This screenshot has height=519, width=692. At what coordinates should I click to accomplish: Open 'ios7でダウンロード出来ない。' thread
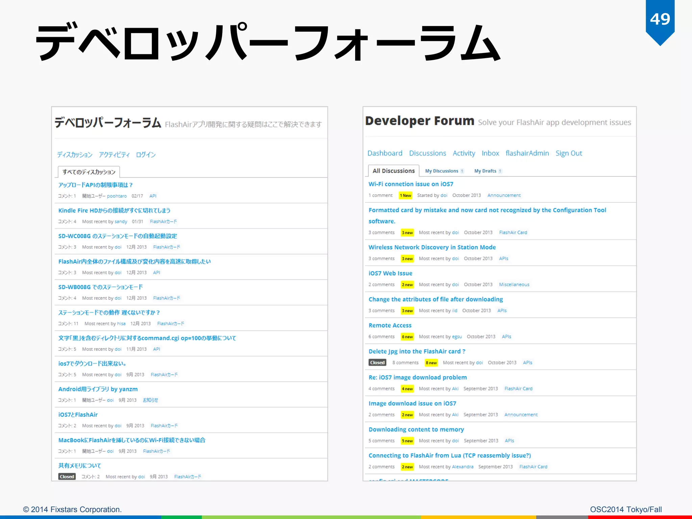93,364
